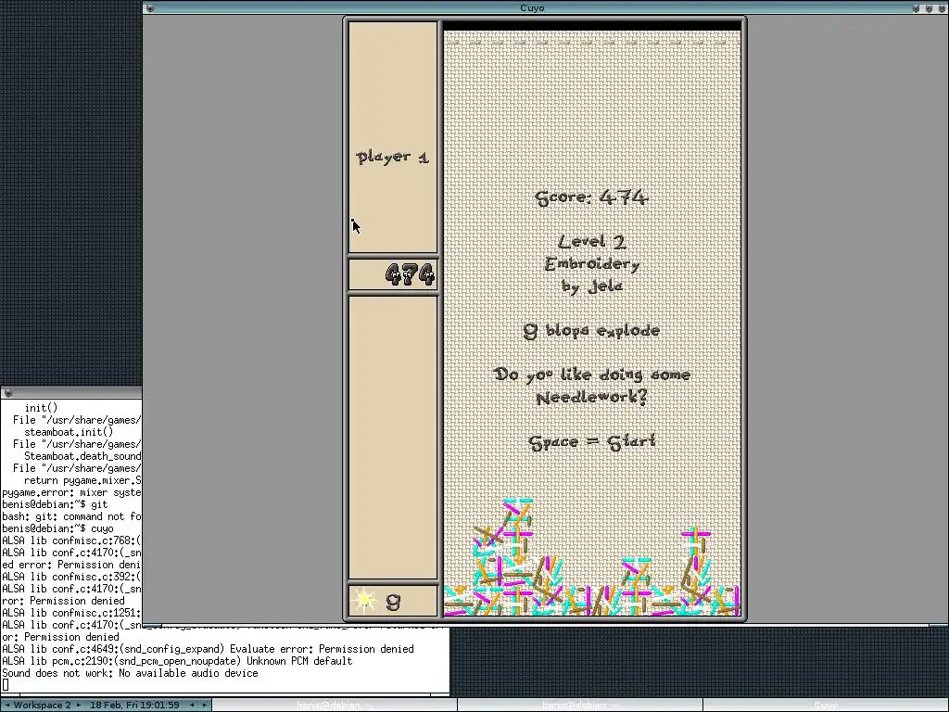Click 'pygame.error: mixer syste' terminal line

click(x=71, y=492)
